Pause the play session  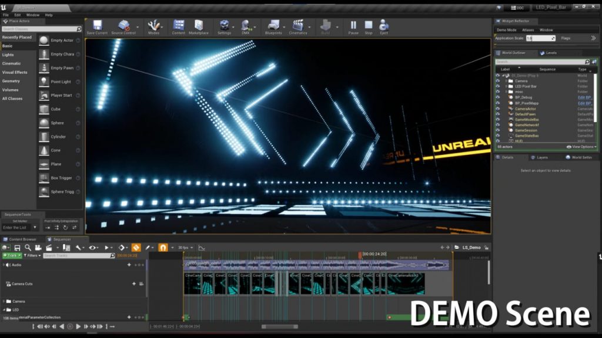[353, 25]
